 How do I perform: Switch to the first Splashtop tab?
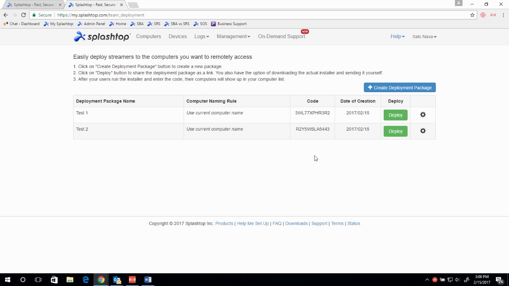pyautogui.click(x=34, y=5)
